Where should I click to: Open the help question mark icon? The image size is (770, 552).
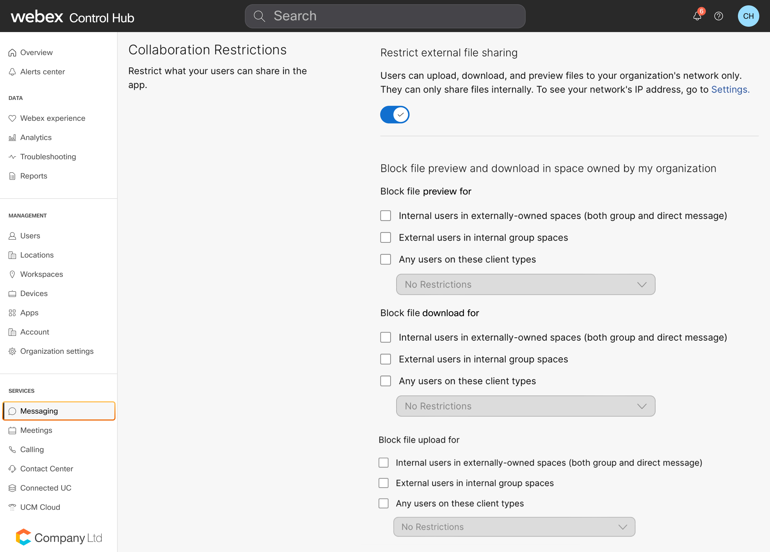click(718, 16)
